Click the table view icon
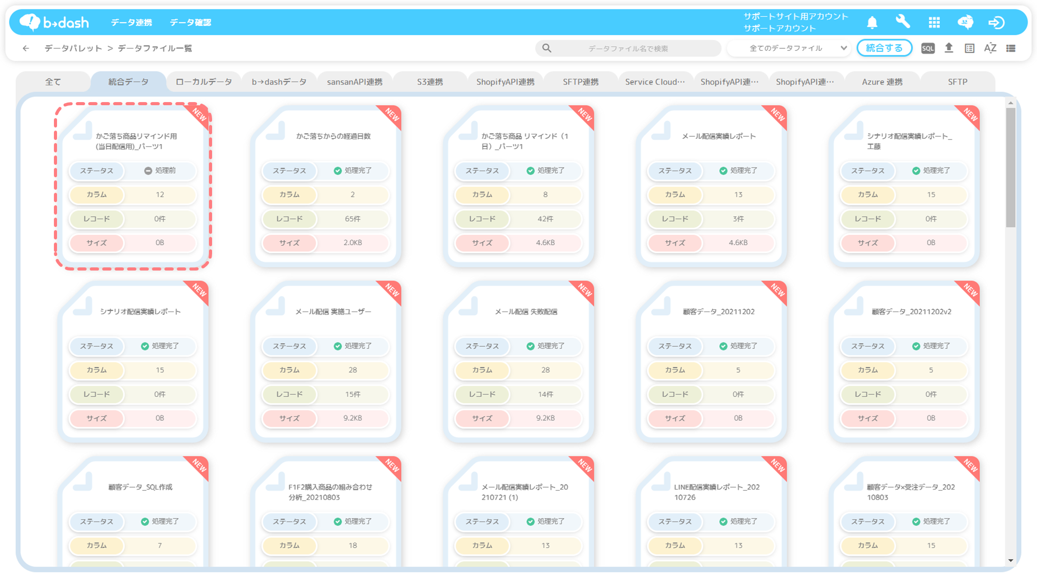The width and height of the screenshot is (1037, 583). pos(970,48)
